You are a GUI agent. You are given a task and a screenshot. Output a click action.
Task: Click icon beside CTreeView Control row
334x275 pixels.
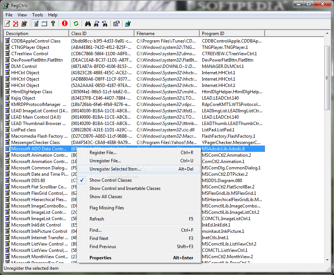pyautogui.click(x=7, y=53)
